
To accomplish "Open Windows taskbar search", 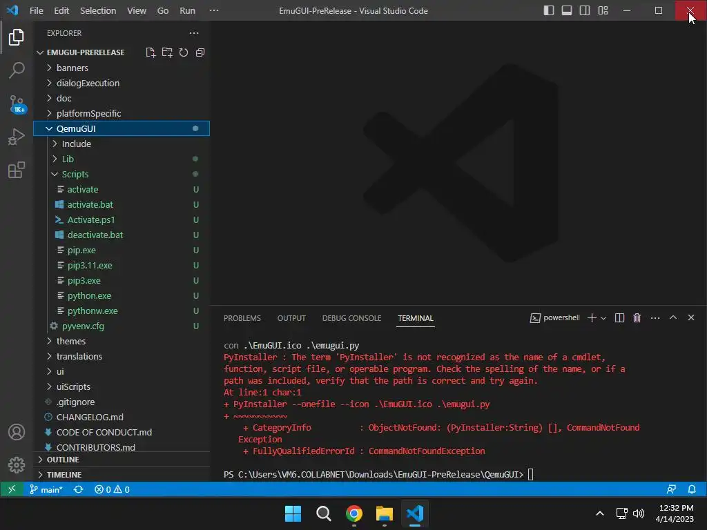I will tap(323, 513).
